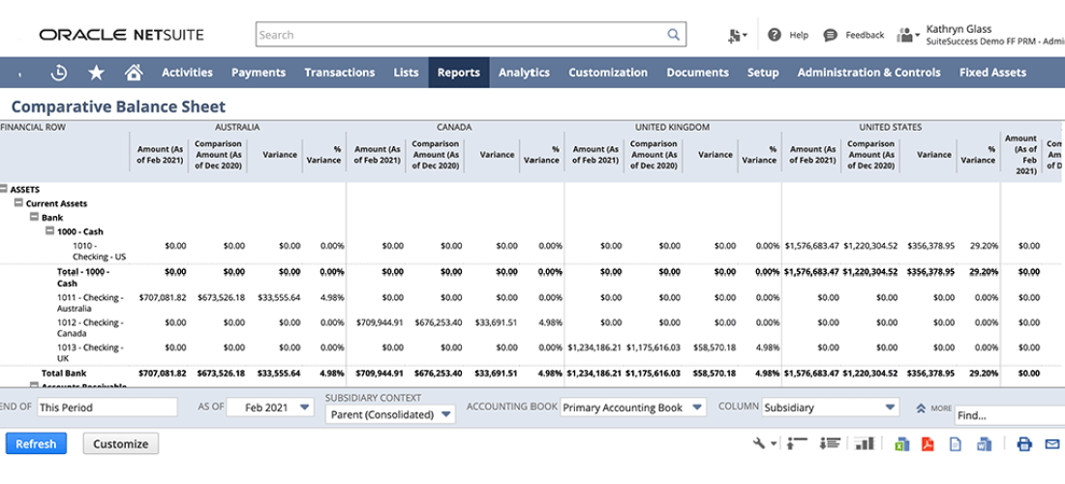
Task: Email the report using envelope icon
Action: pyautogui.click(x=1052, y=444)
